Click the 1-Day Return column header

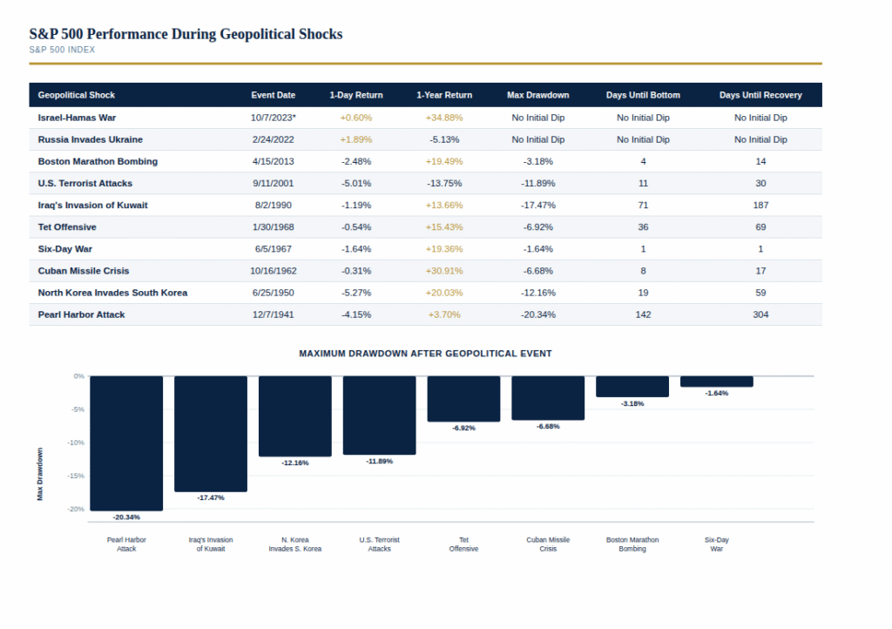point(355,95)
